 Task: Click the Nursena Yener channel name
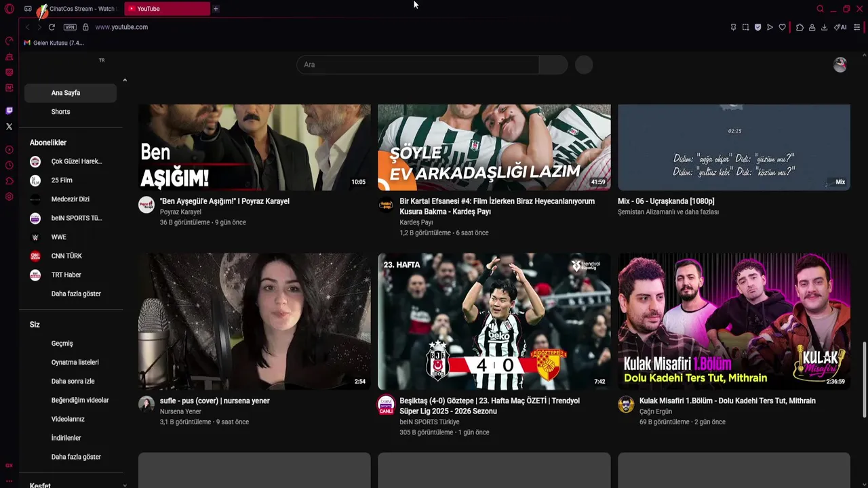coord(180,411)
